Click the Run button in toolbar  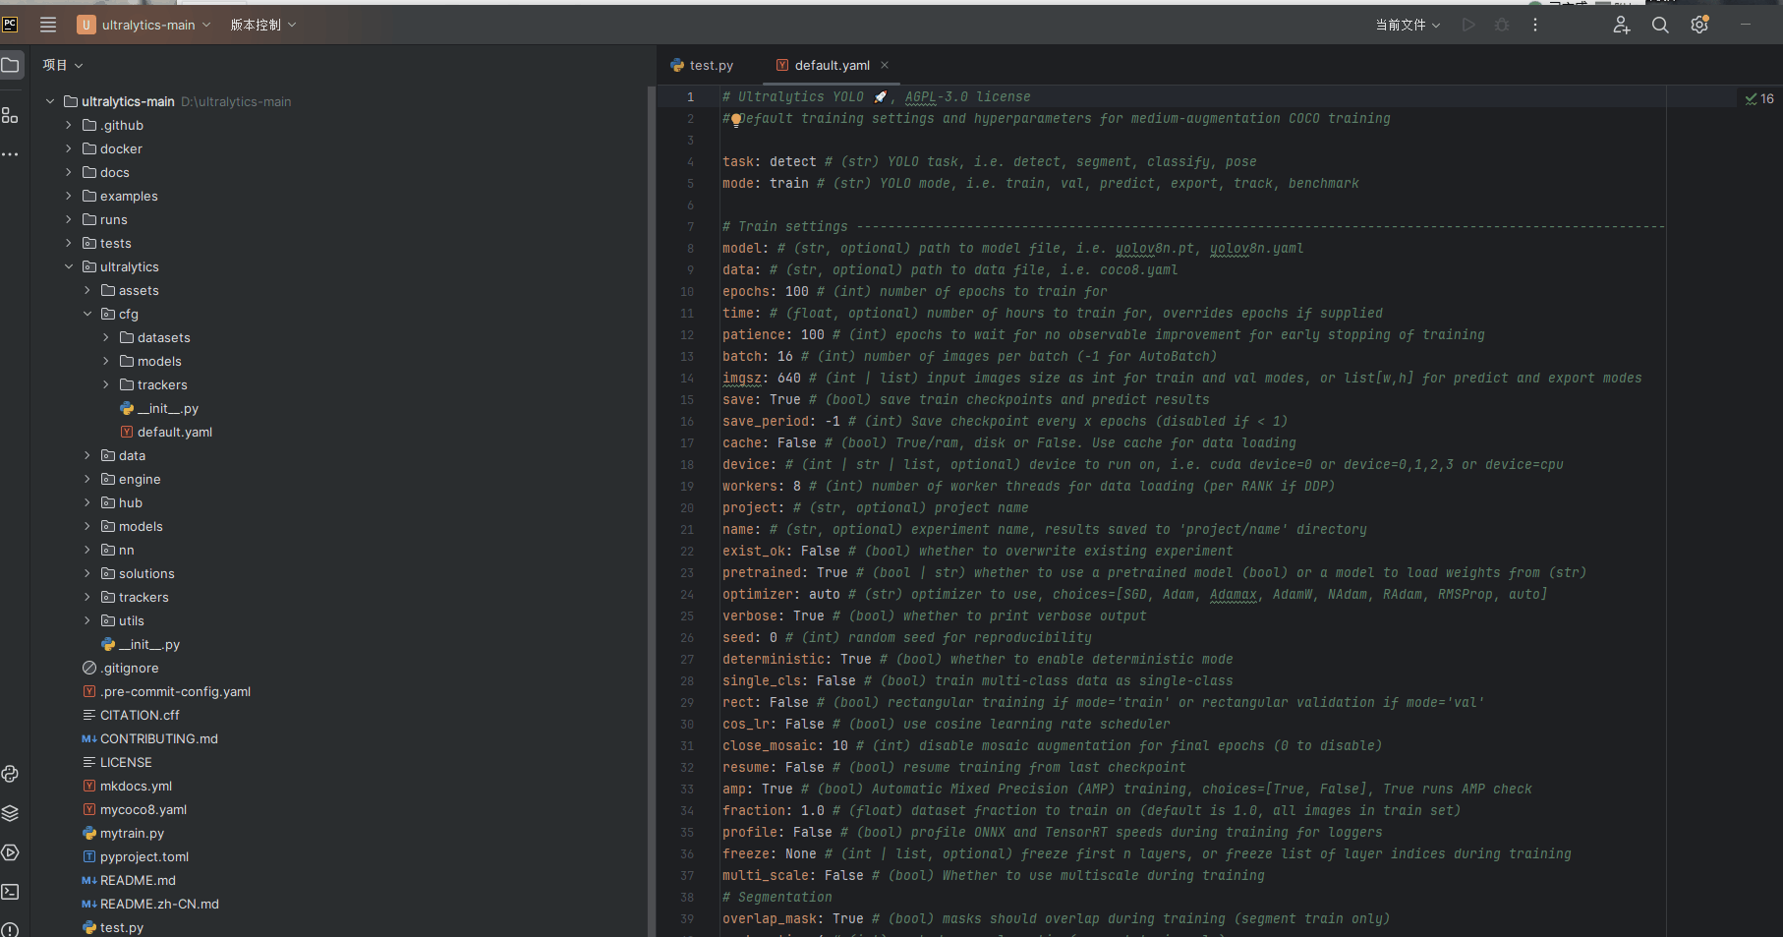coord(1468,25)
